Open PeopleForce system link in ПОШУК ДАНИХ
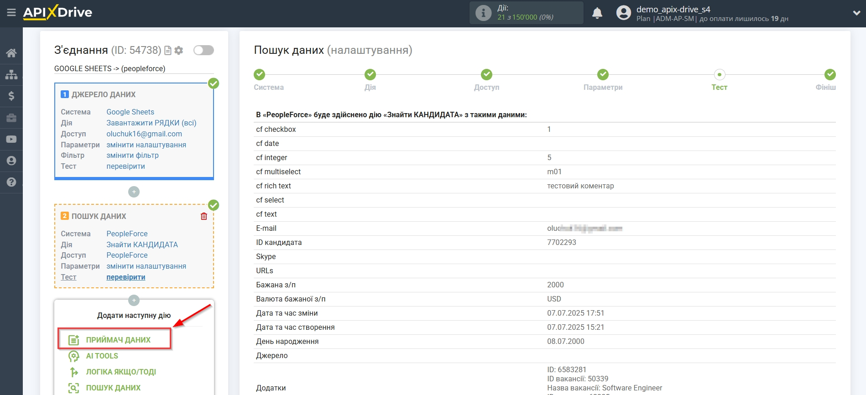The image size is (866, 395). coord(127,234)
